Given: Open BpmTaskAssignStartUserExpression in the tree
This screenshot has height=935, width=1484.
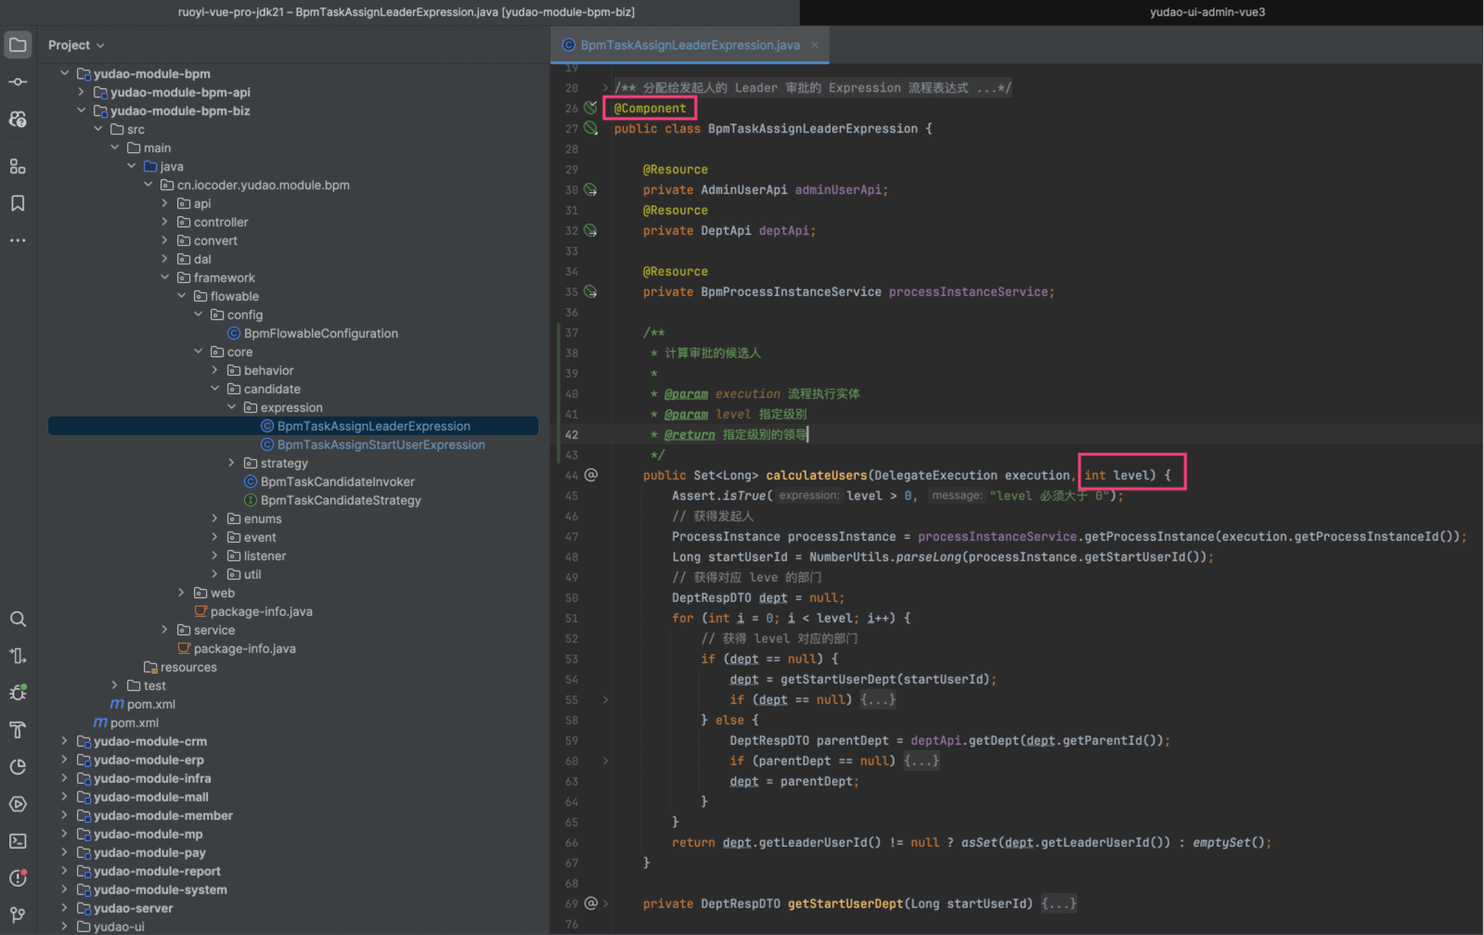Looking at the screenshot, I should [381, 444].
